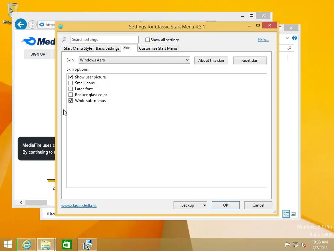
Task: Click the MediaFire flame logo in browser
Action: click(x=29, y=41)
